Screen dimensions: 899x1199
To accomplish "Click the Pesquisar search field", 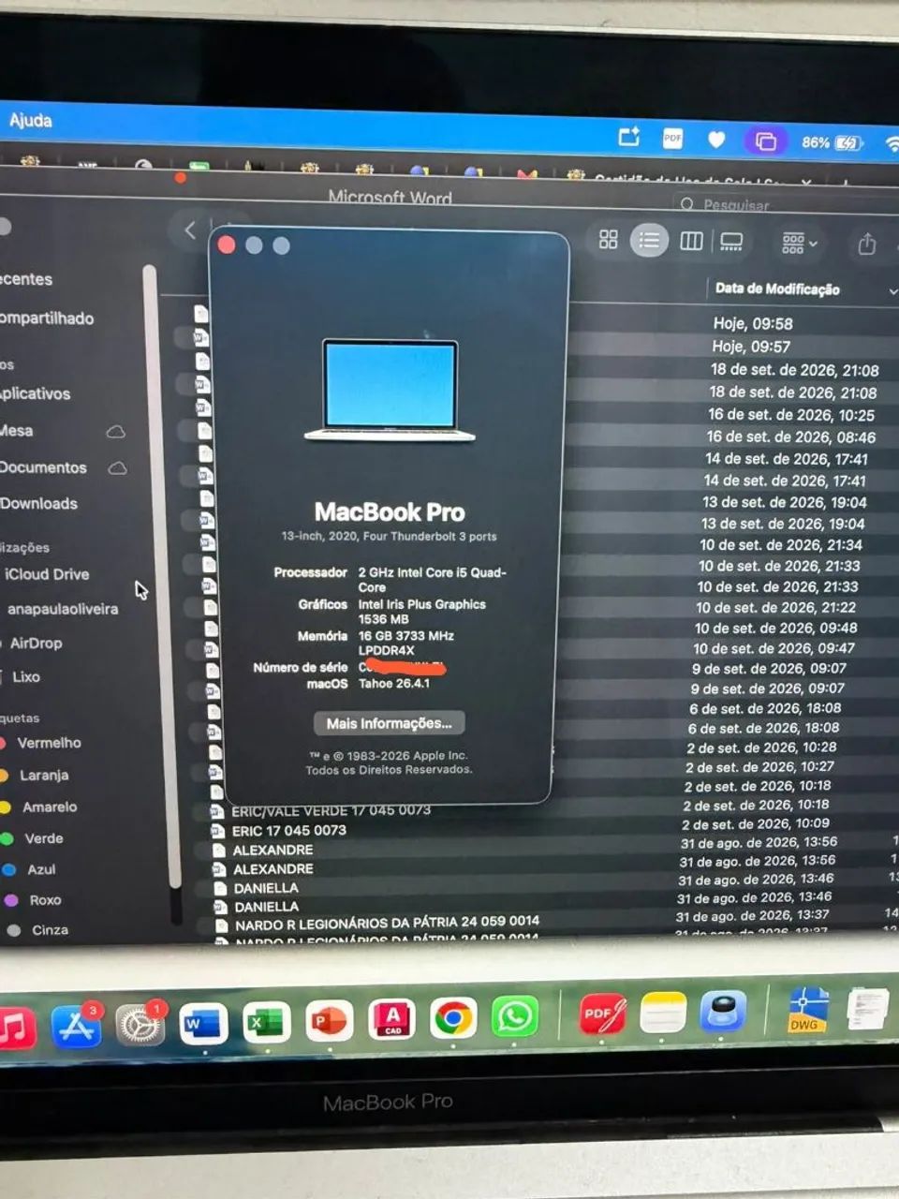I will (785, 204).
